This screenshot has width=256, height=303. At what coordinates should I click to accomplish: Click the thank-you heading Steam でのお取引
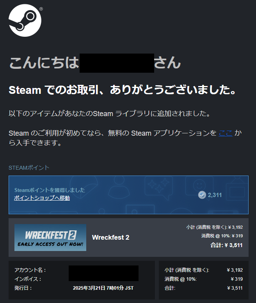122,90
